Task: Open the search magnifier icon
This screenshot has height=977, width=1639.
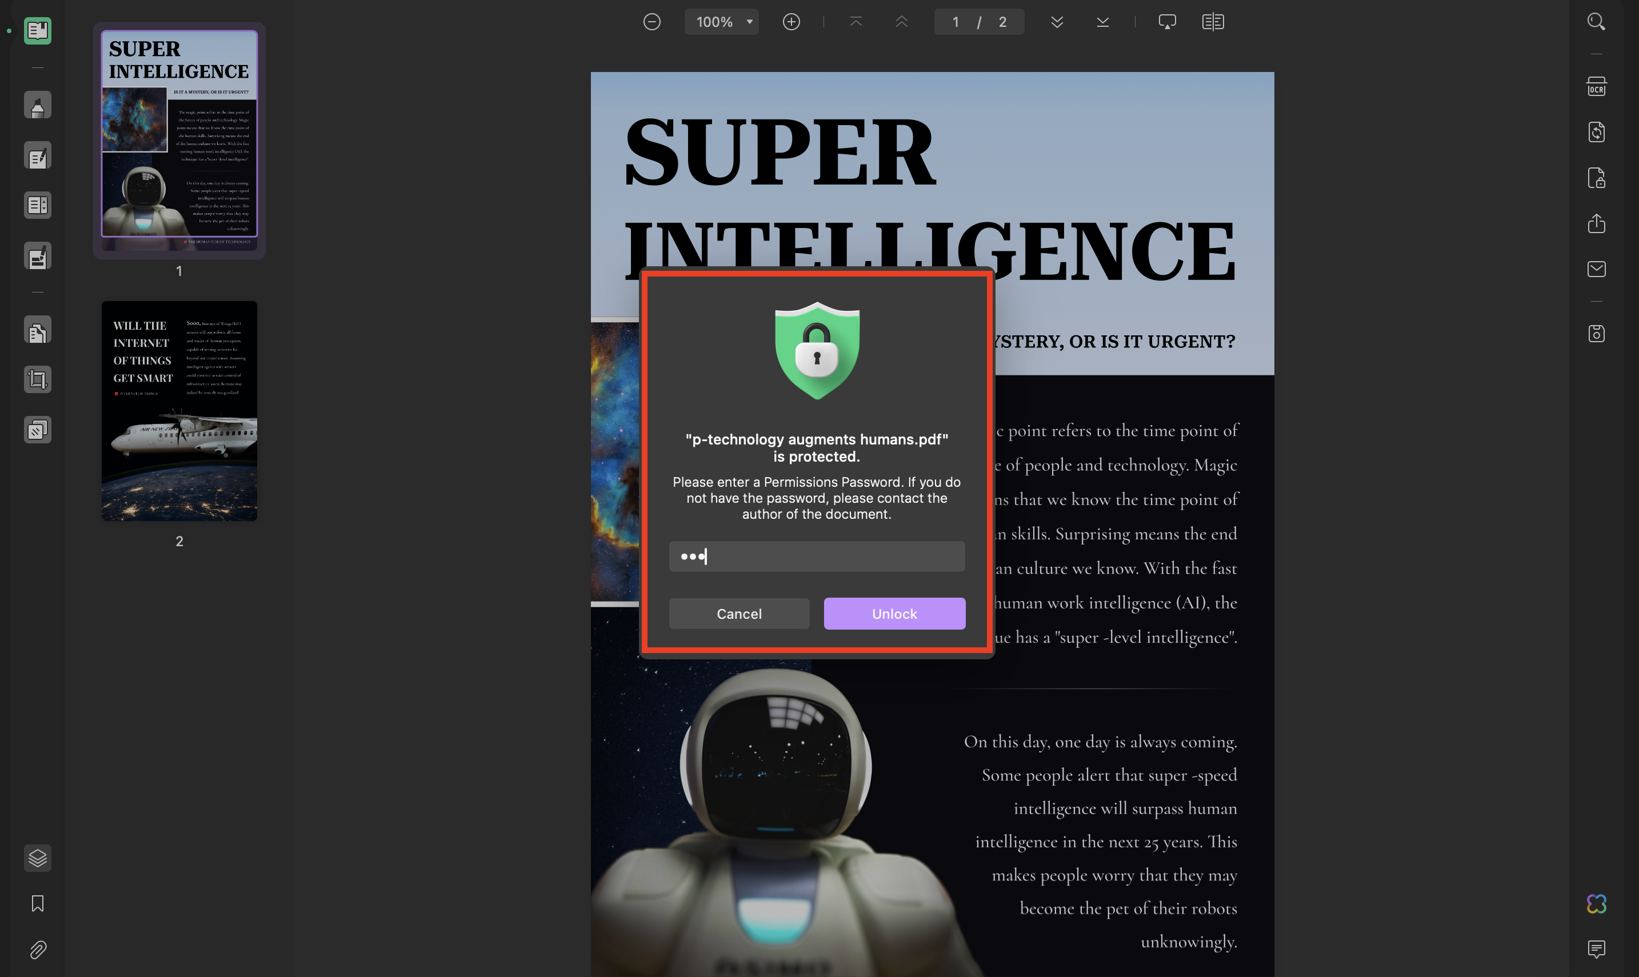Action: [1596, 22]
